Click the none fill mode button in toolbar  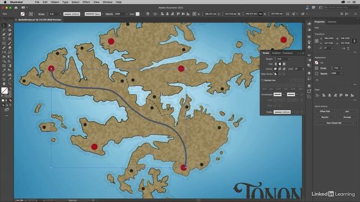point(10,100)
